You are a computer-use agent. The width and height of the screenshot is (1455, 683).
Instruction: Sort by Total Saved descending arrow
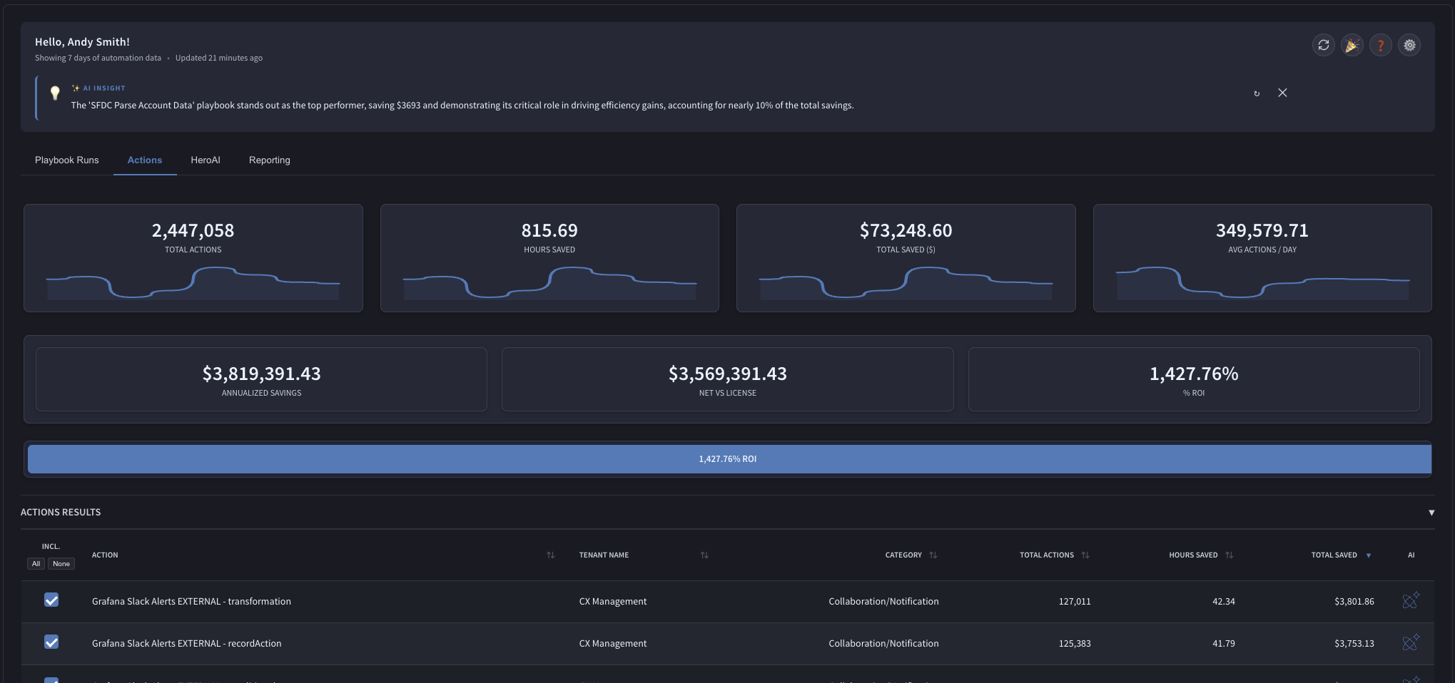(x=1368, y=555)
